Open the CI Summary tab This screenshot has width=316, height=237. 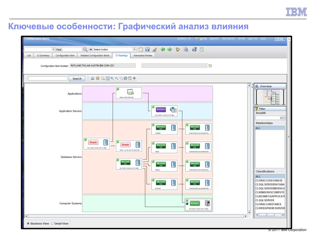[43, 56]
